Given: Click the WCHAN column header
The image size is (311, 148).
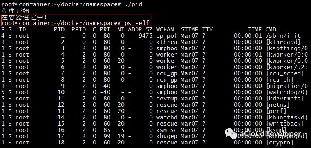Looking at the screenshot, I should coord(165,29).
